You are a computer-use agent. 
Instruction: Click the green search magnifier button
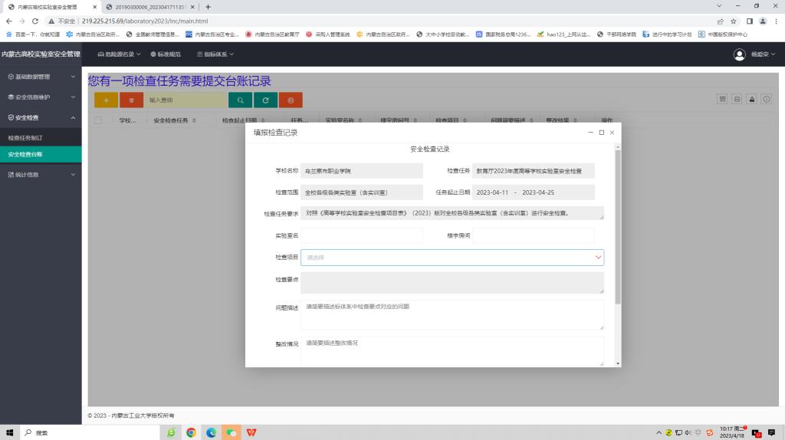(240, 100)
